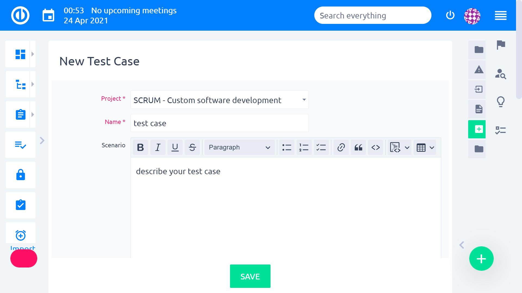
Task: Save the new test case
Action: click(250, 276)
